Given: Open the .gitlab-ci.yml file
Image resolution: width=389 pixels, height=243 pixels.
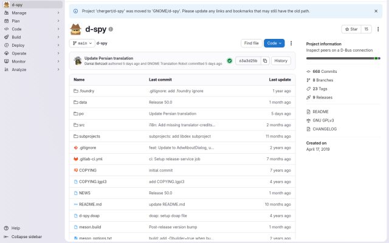Looking at the screenshot, I should tap(91, 159).
